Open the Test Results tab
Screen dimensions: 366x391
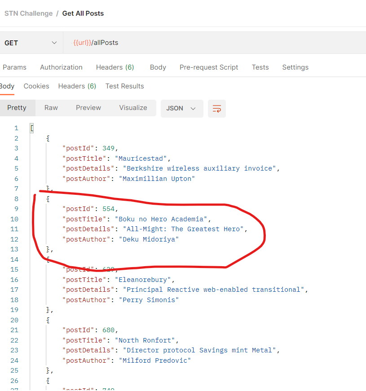point(124,86)
